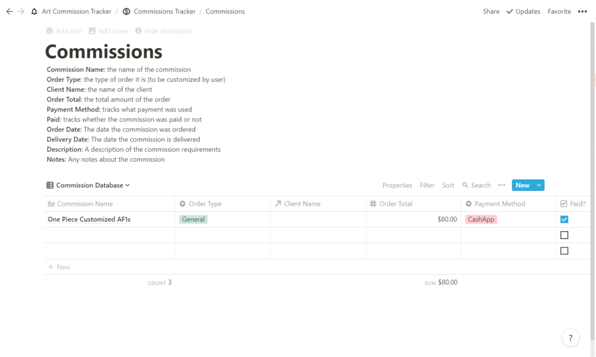Open Commissions Tracker breadcrumb link
The image size is (596, 357).
[x=165, y=11]
